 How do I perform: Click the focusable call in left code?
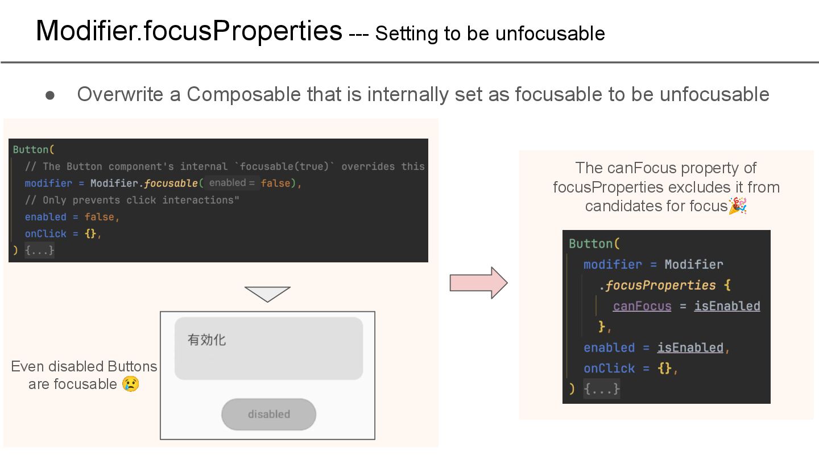coord(171,183)
